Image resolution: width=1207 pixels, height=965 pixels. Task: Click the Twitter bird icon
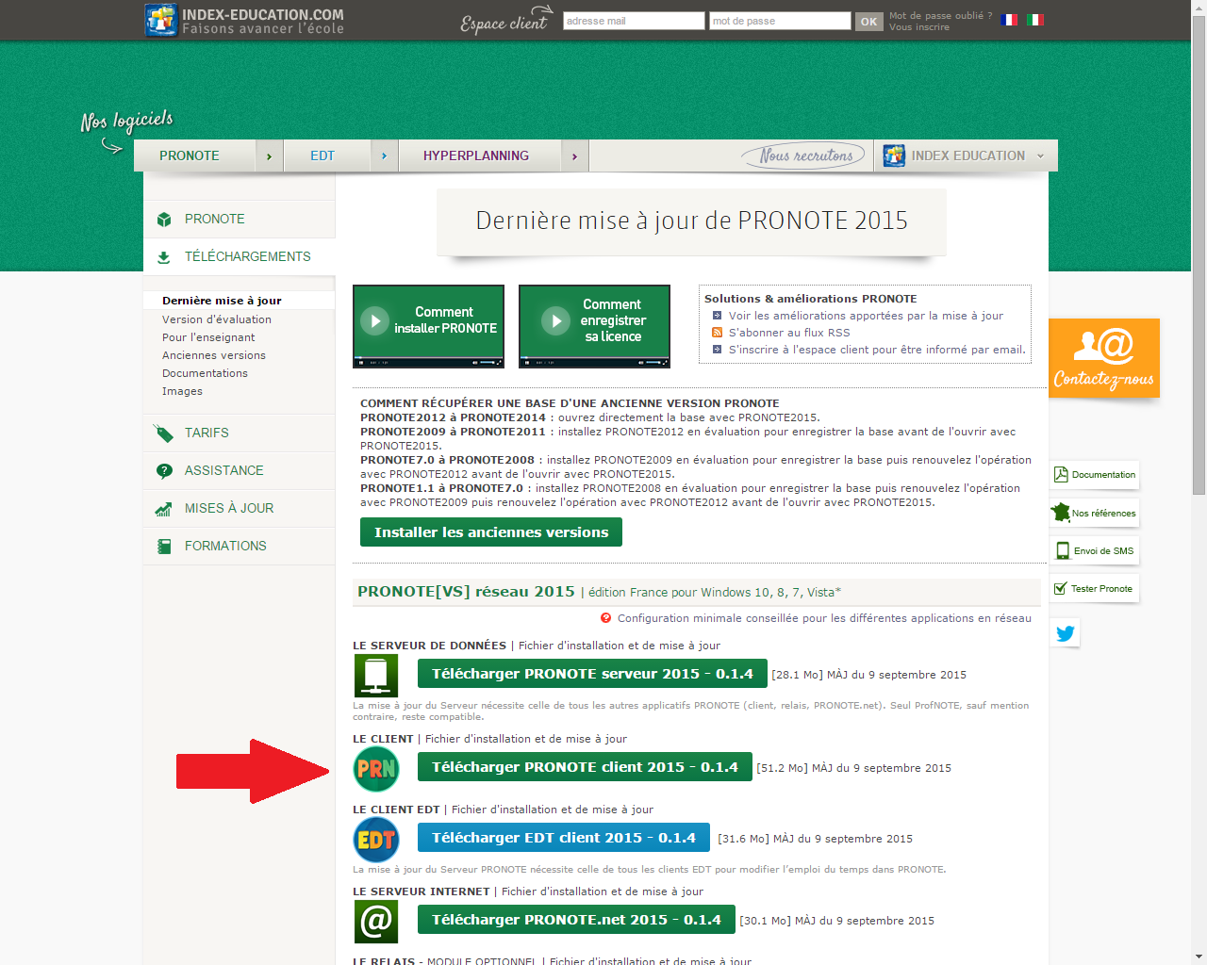coord(1066,634)
